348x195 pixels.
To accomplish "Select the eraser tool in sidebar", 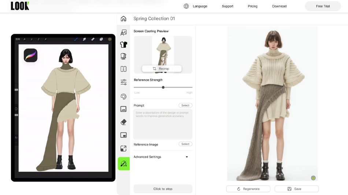I will coord(123,122).
